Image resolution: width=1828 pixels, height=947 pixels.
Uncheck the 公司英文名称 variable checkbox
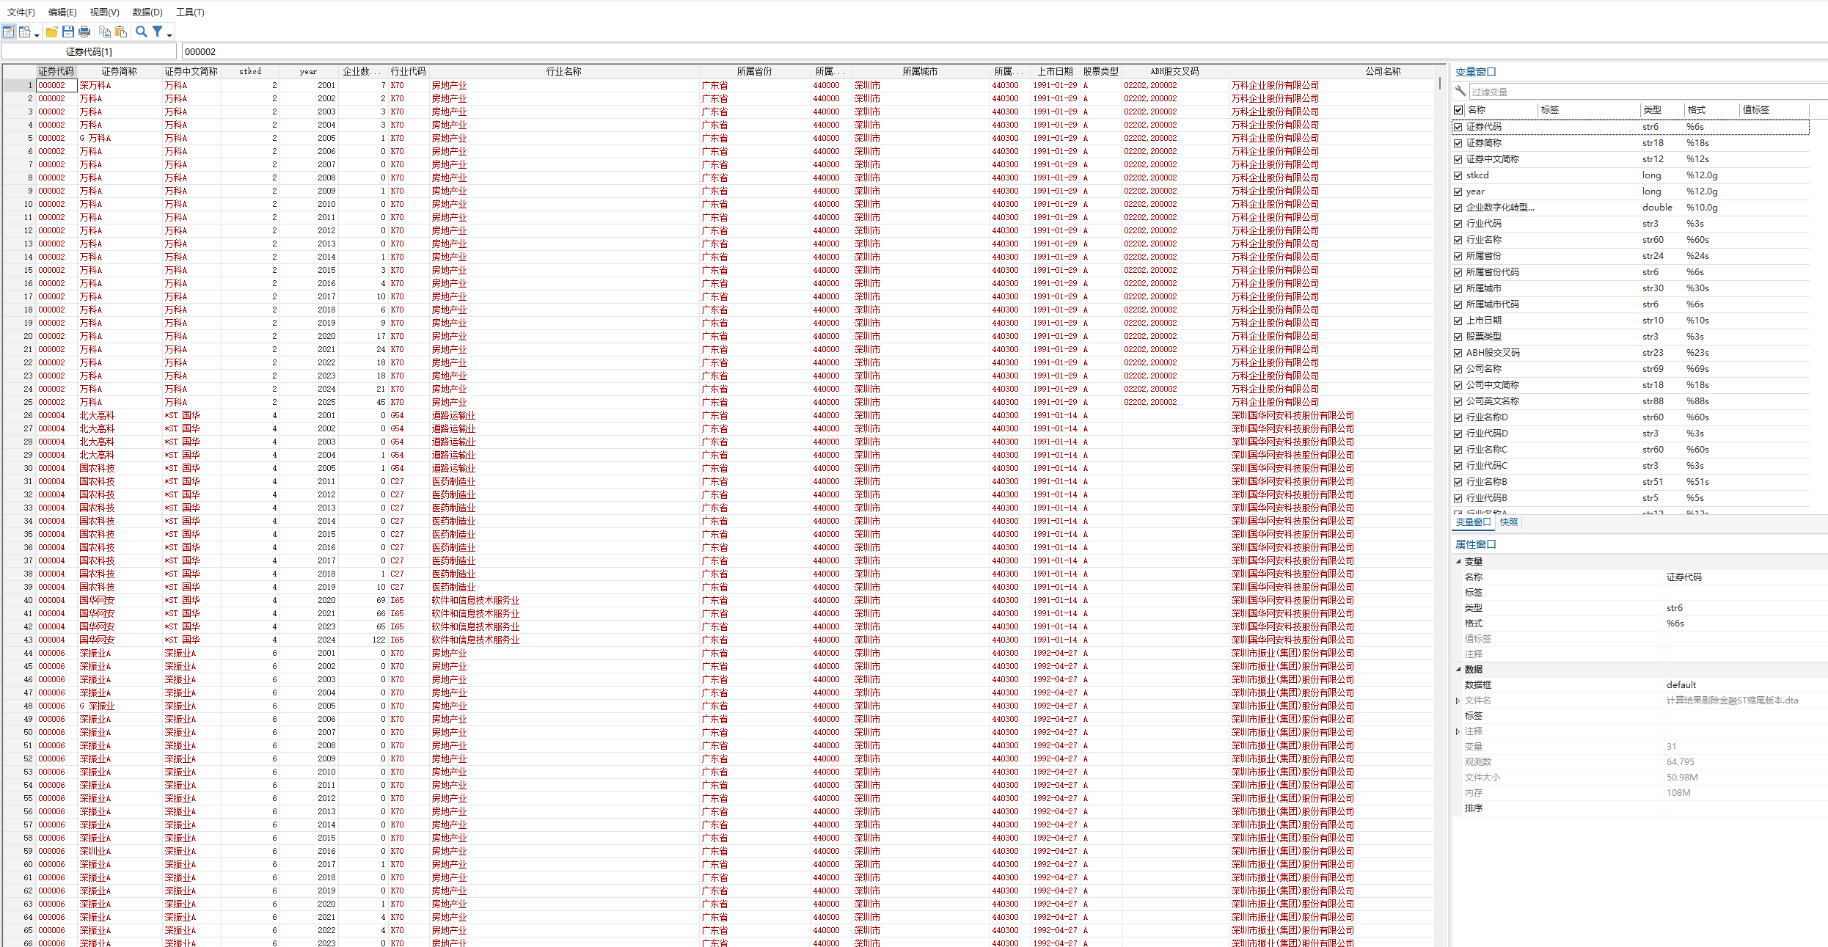tap(1458, 401)
